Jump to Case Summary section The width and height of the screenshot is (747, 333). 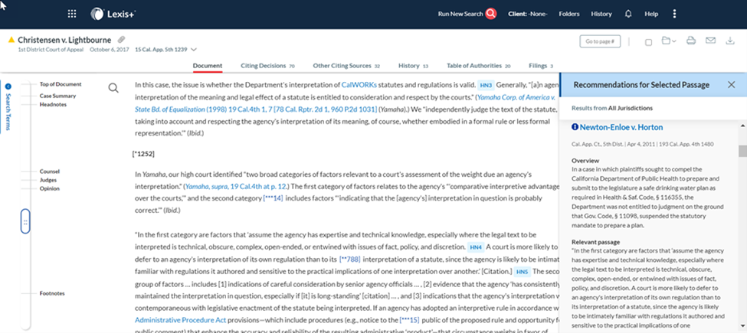click(57, 96)
